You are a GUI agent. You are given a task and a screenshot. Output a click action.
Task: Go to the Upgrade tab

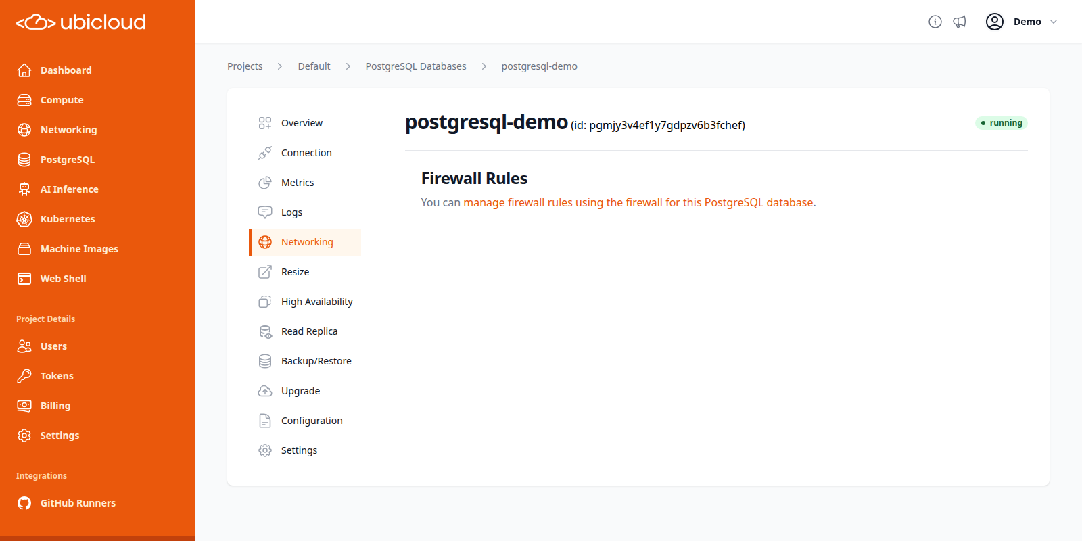[305, 391]
